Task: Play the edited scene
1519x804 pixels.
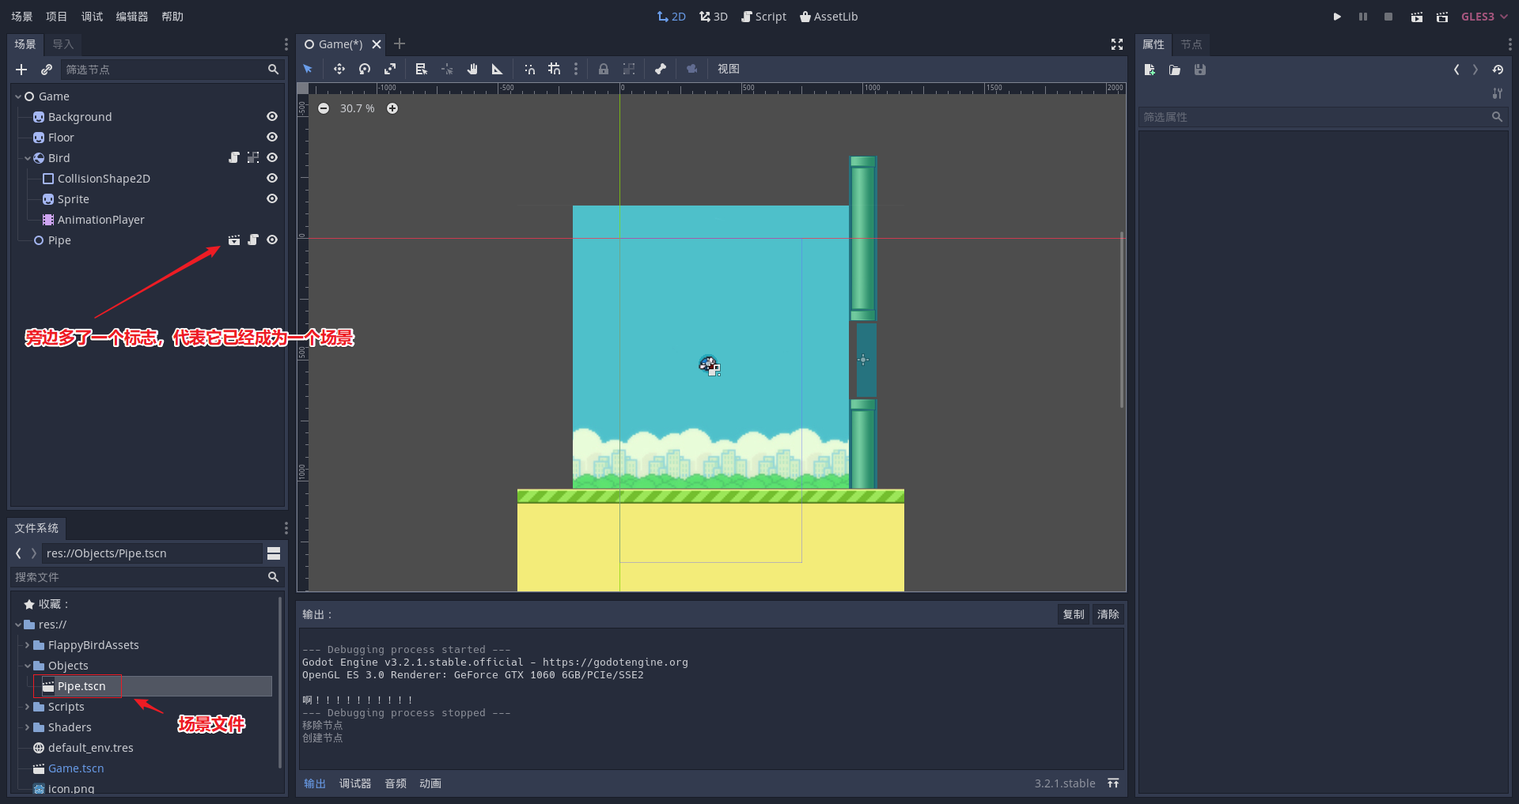Action: pyautogui.click(x=1417, y=17)
